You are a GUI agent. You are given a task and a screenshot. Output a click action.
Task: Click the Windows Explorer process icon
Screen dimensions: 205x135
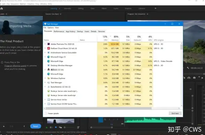(48, 78)
